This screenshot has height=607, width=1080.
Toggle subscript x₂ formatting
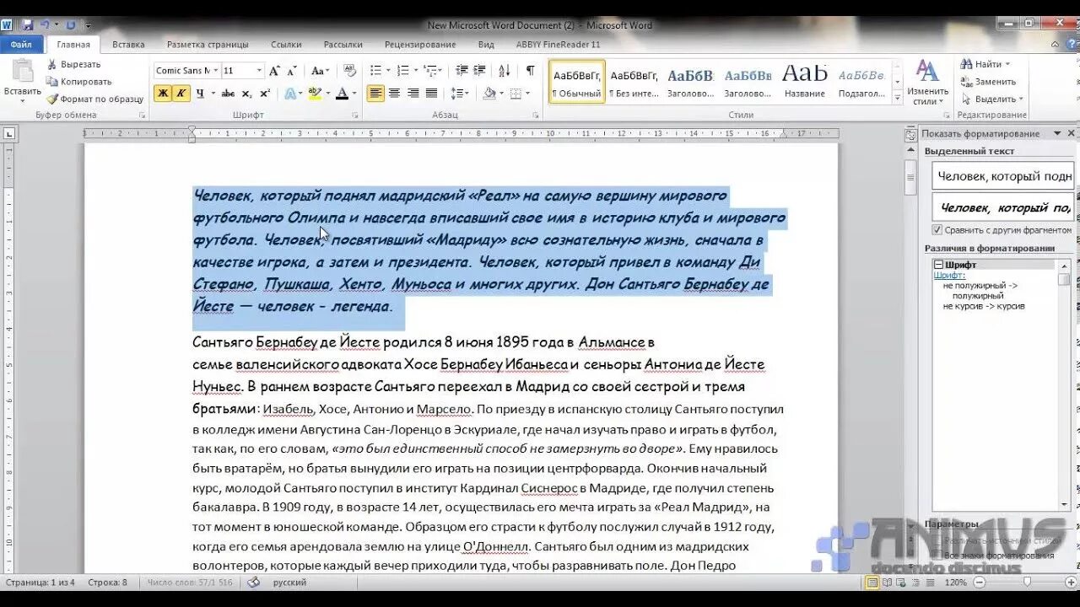click(246, 94)
